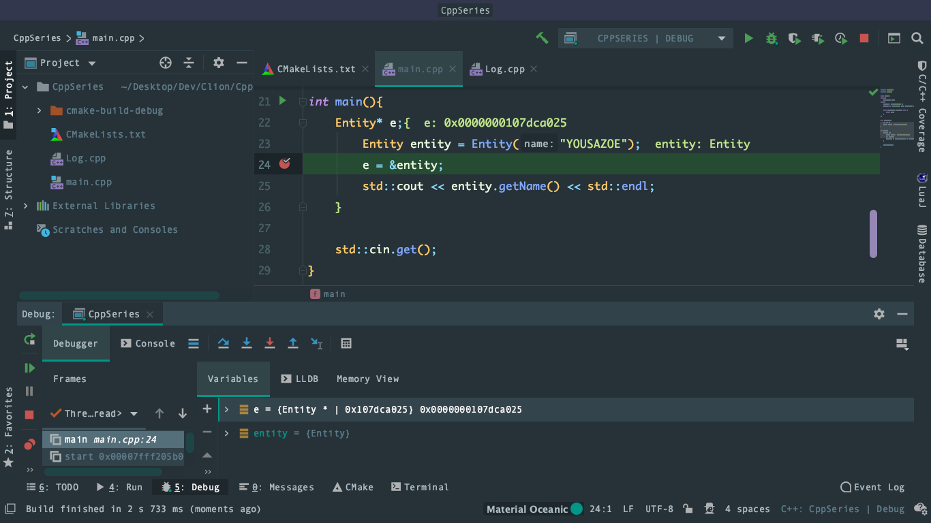Viewport: 931px width, 523px height.
Task: Select the LLDB tab
Action: pos(300,379)
